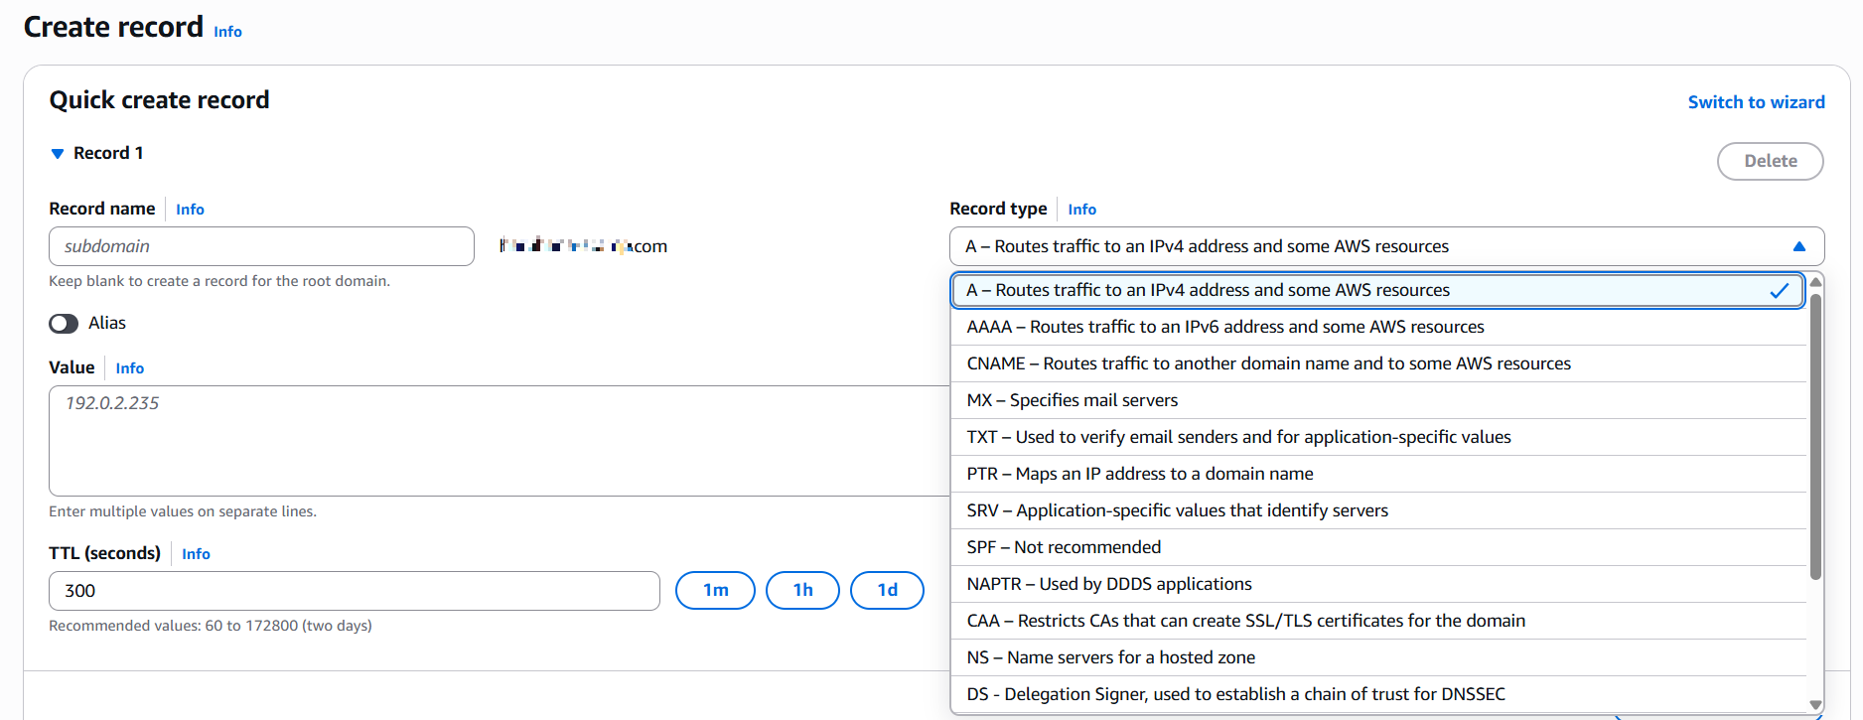Focus the Value text area

pos(499,441)
